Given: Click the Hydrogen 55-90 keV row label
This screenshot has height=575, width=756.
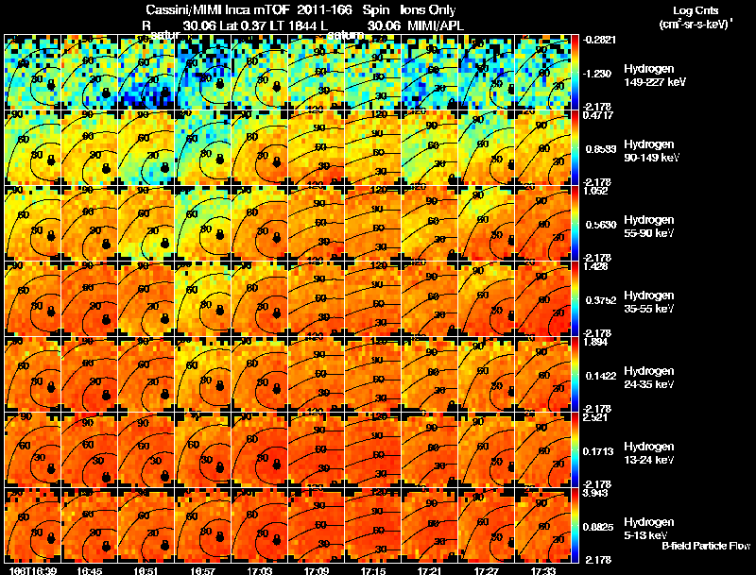Looking at the screenshot, I should tap(649, 227).
